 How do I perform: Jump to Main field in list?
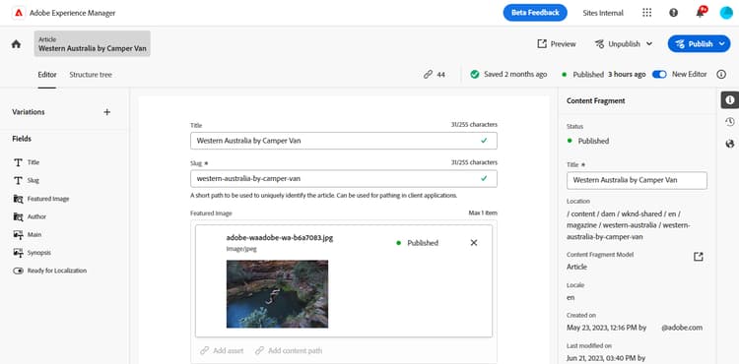28,234
